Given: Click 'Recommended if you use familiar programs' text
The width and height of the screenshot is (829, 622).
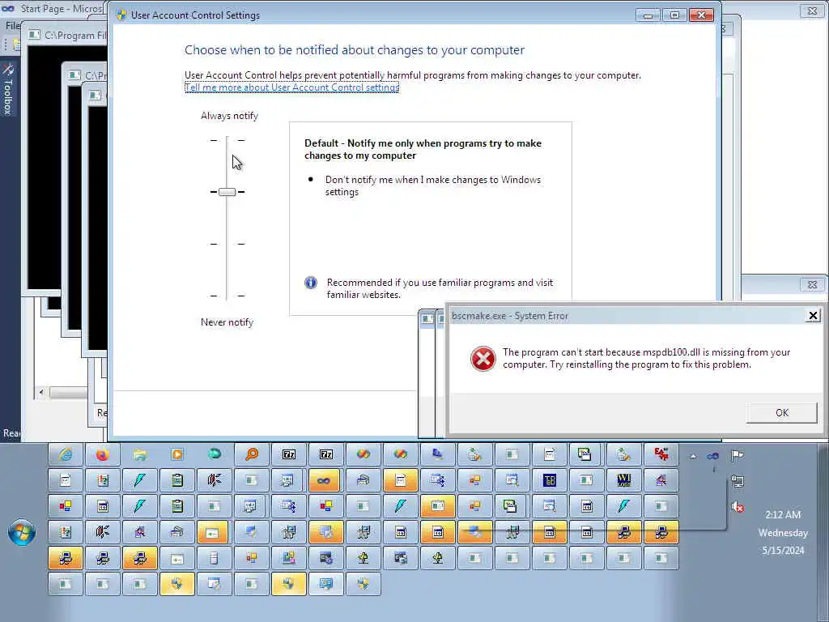Looking at the screenshot, I should coord(440,288).
